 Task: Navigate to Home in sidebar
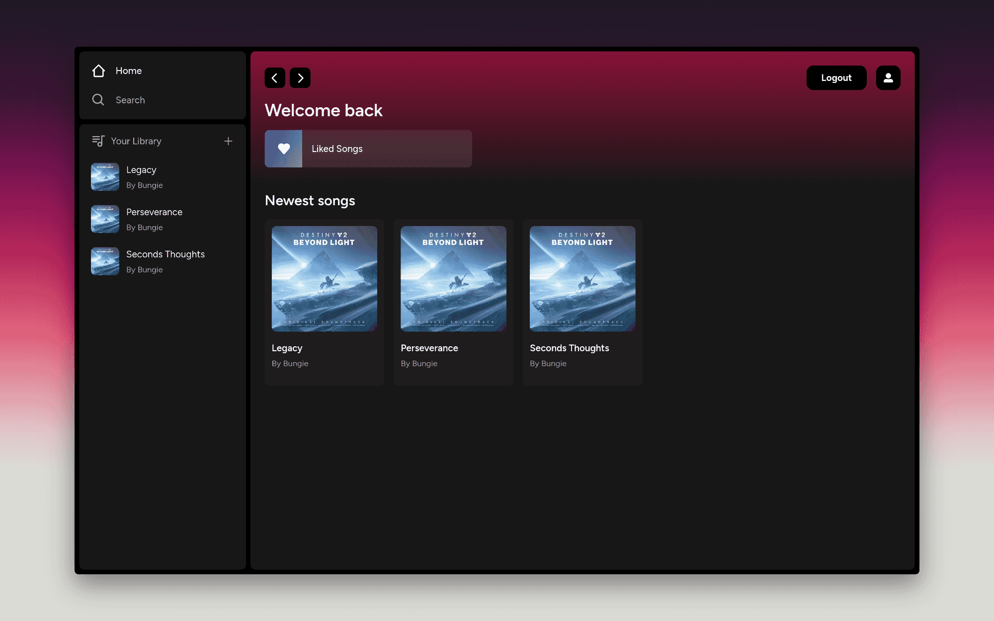[129, 71]
